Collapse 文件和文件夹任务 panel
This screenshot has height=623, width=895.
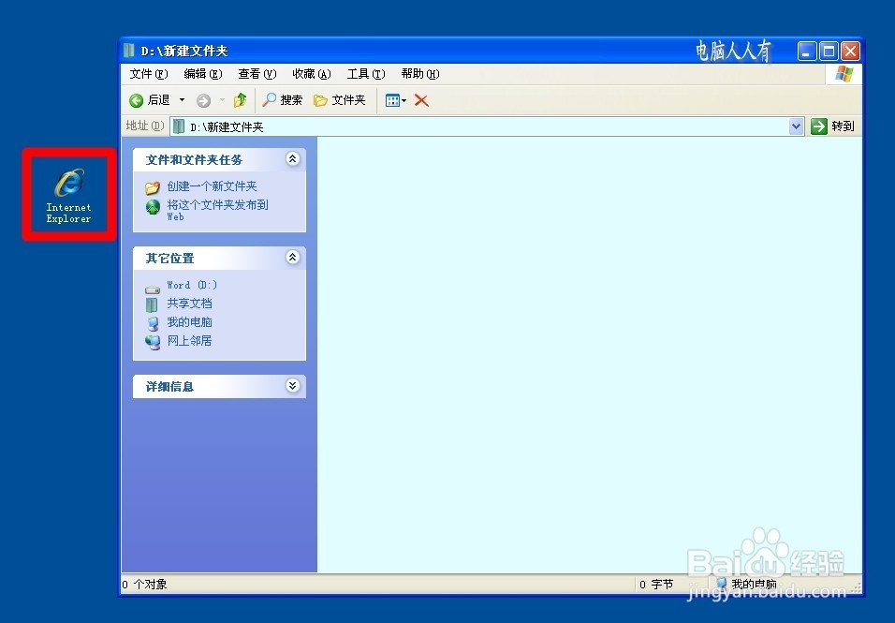[292, 158]
